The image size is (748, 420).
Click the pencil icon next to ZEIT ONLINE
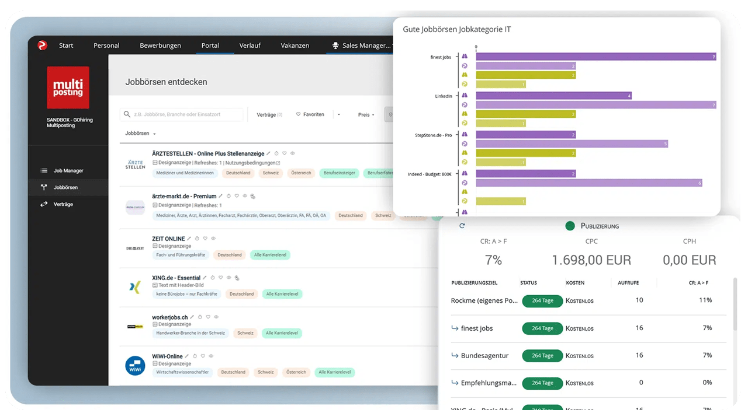pyautogui.click(x=189, y=239)
